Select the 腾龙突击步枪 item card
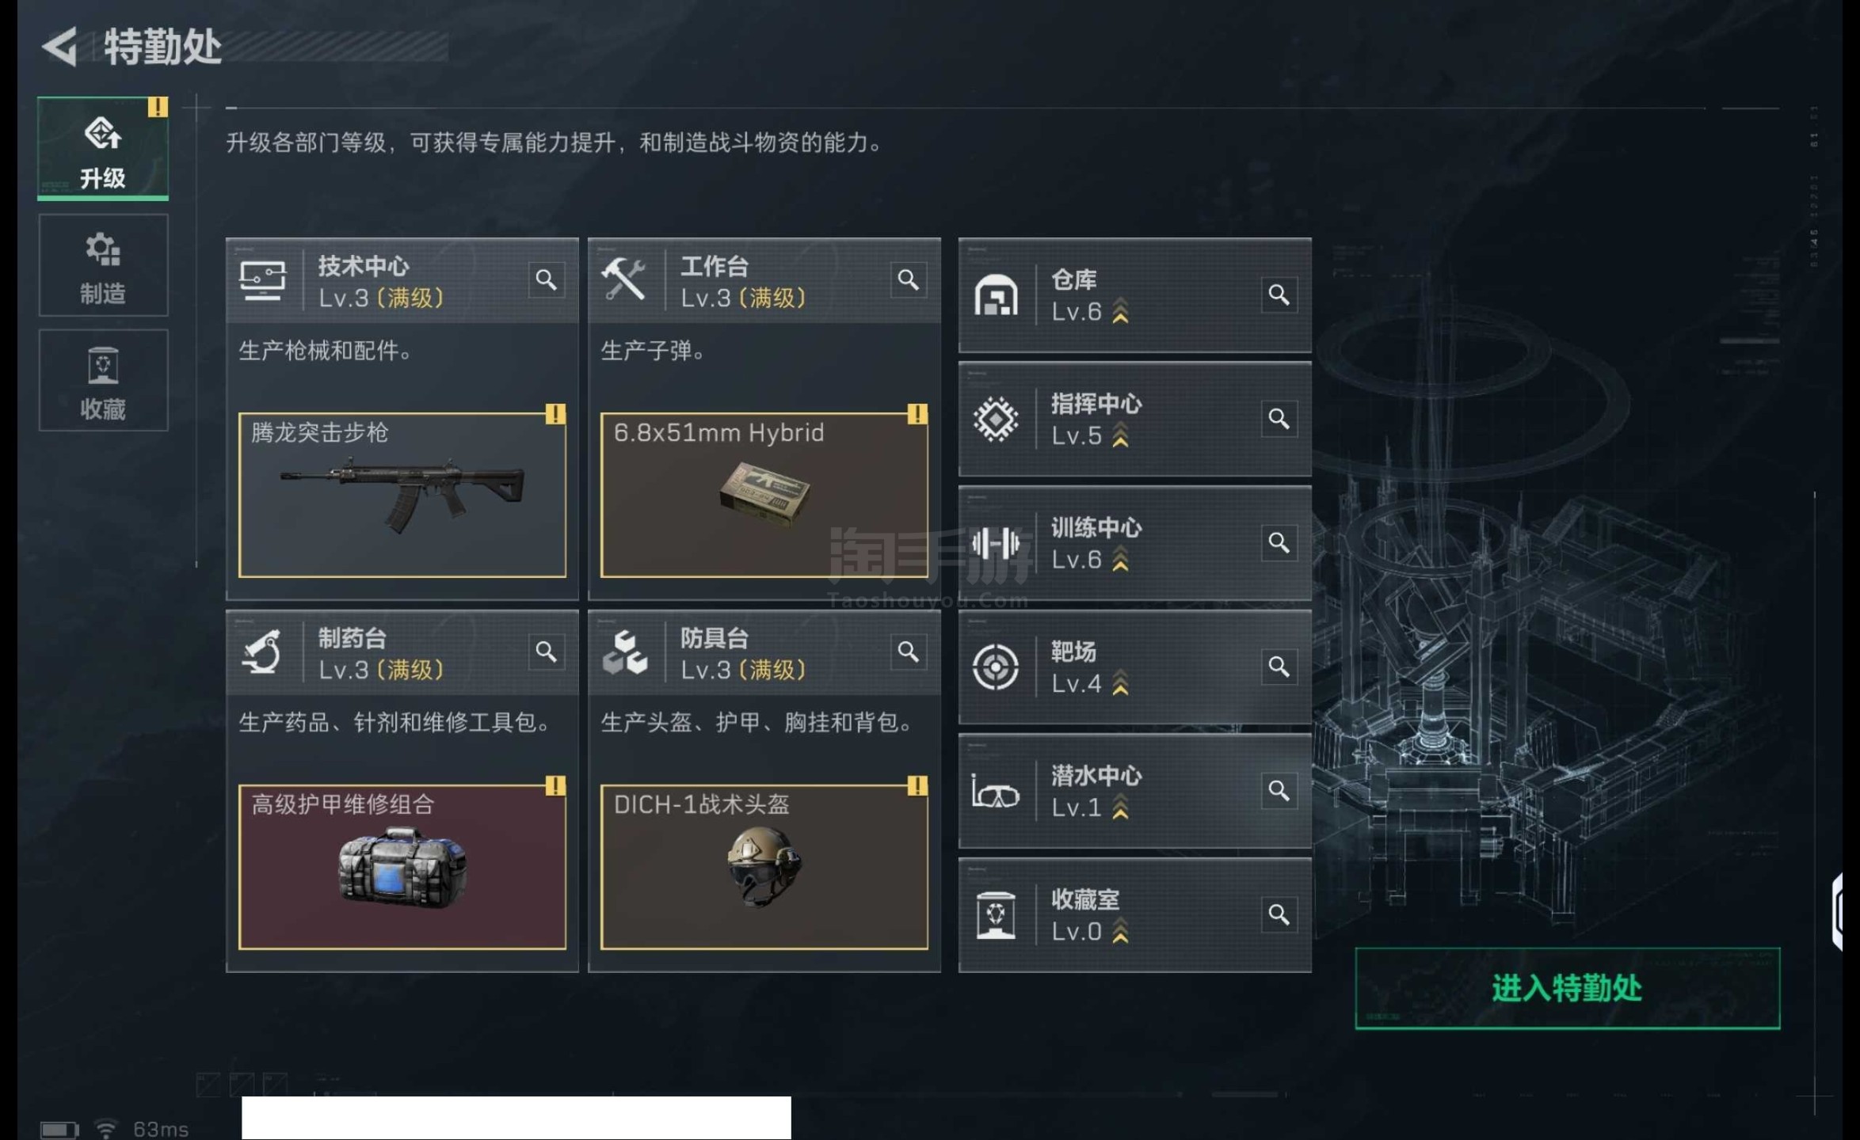 402,495
